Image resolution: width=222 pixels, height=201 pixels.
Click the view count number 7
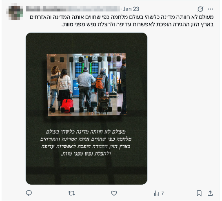[x=162, y=193]
